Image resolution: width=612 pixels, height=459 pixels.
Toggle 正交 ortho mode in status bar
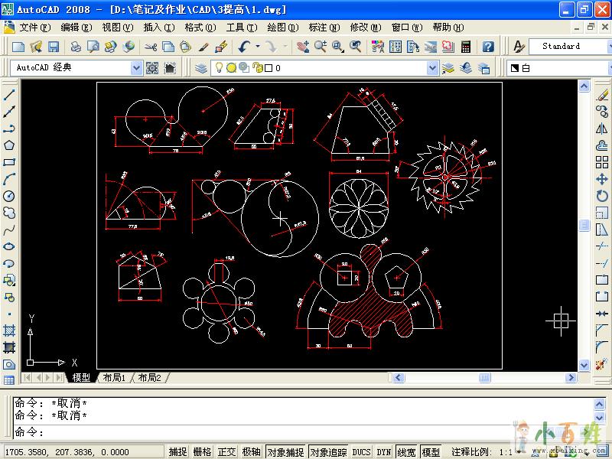click(226, 452)
